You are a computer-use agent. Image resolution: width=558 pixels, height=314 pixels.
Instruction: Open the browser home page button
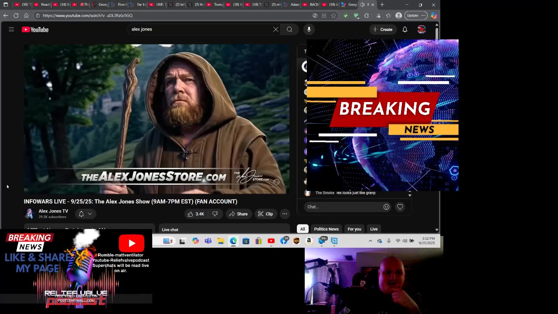[26, 15]
